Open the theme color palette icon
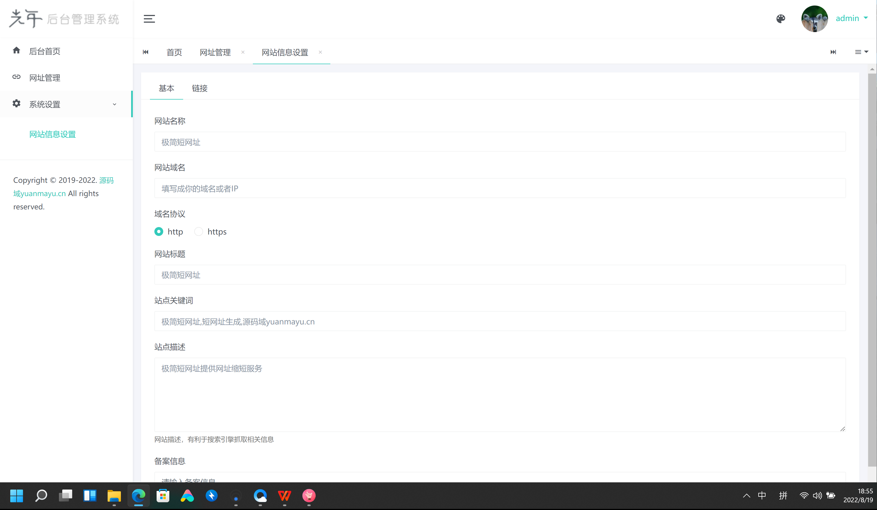The height and width of the screenshot is (510, 877). tap(781, 19)
